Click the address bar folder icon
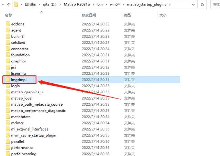 click(x=16, y=4)
